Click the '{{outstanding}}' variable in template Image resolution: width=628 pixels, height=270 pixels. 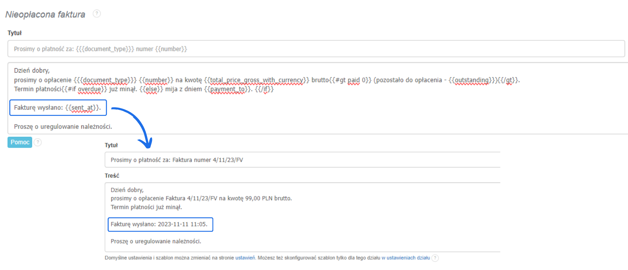click(472, 80)
